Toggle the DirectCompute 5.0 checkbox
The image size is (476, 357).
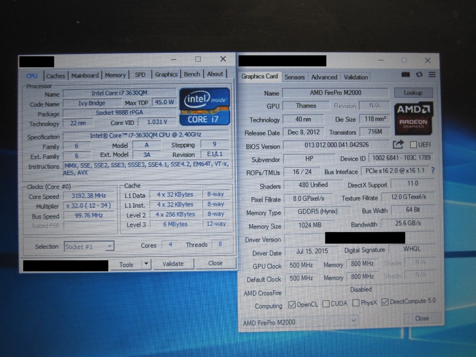click(385, 302)
